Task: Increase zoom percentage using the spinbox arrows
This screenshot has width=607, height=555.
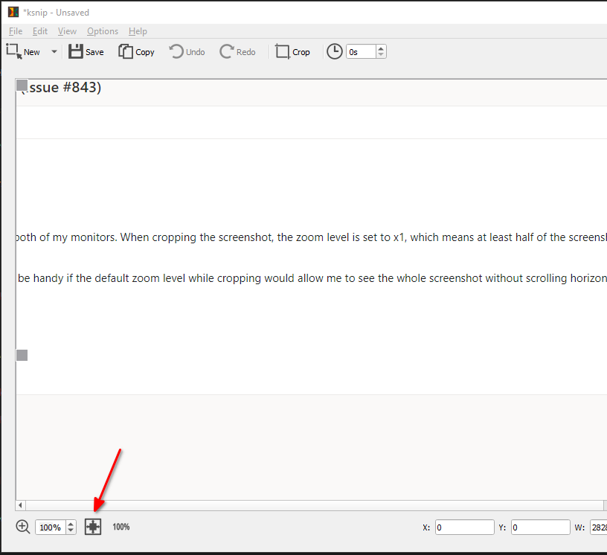Action: [69, 523]
